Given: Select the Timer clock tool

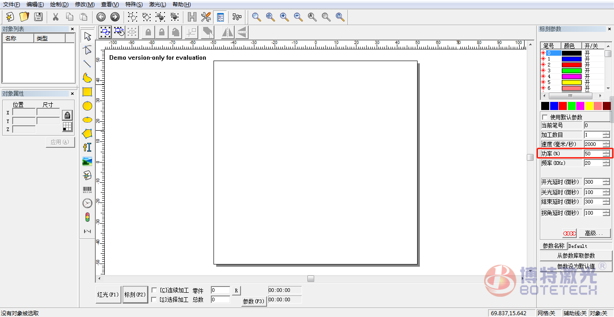Looking at the screenshot, I should (88, 203).
